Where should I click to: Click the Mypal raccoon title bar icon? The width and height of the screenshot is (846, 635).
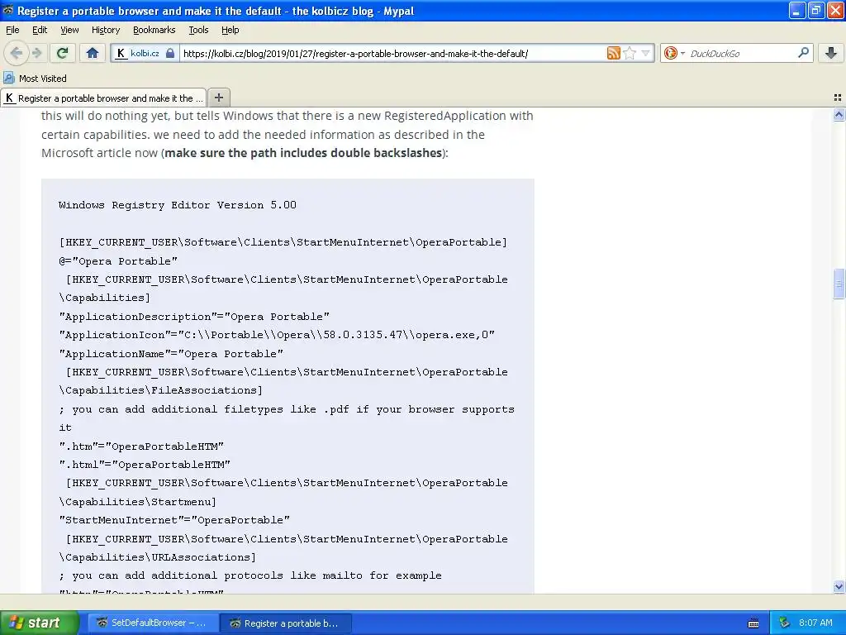[x=7, y=10]
